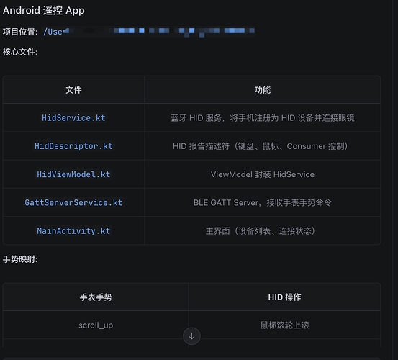This screenshot has width=398, height=360.
Task: Click the '文件' column header
Action: tap(73, 90)
